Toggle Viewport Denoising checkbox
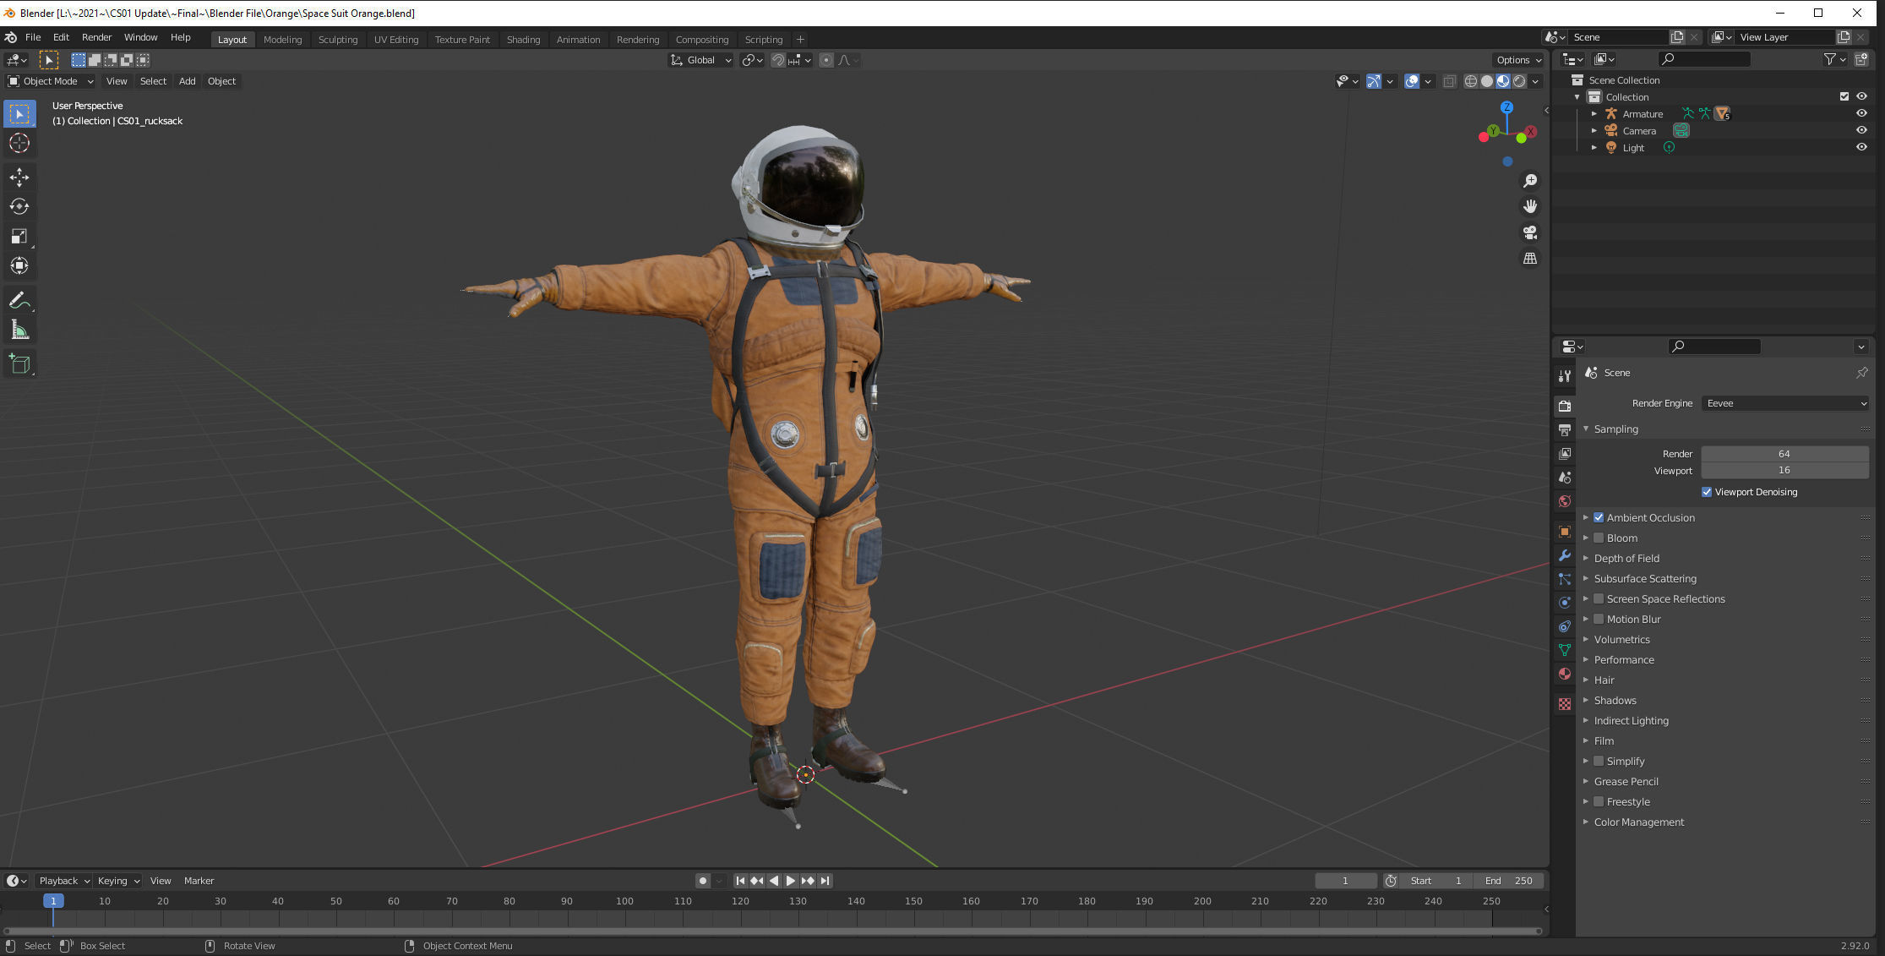 (x=1707, y=492)
